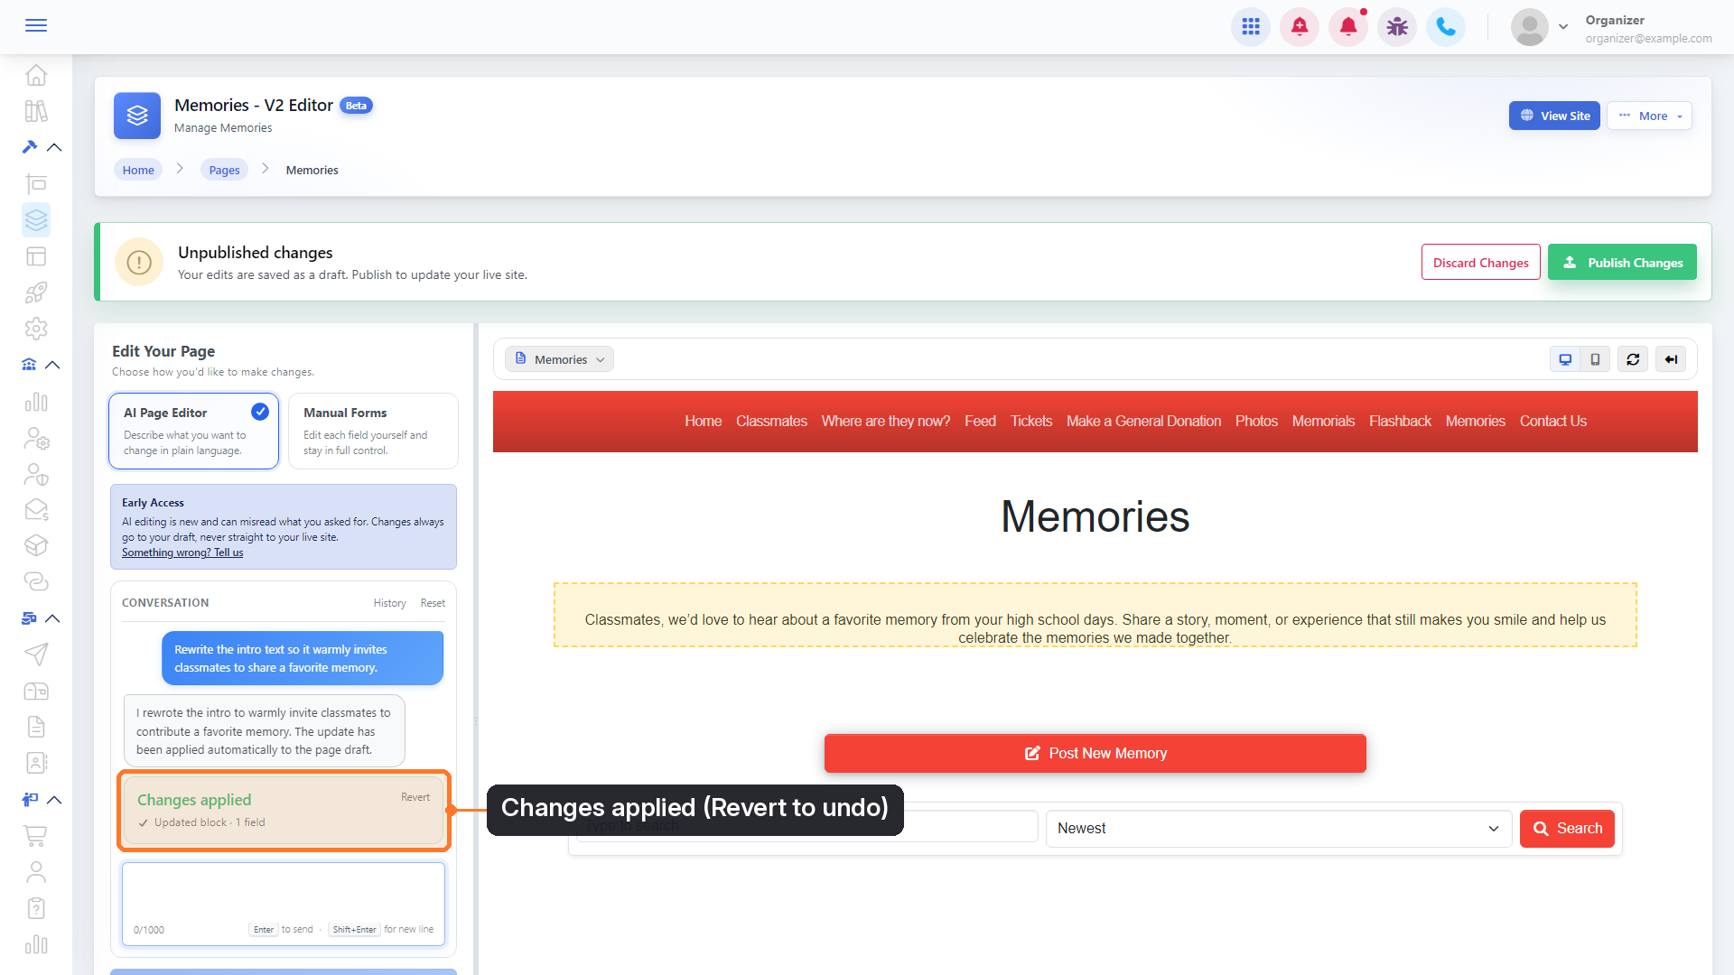
Task: Click the View Site button
Action: pos(1554,116)
